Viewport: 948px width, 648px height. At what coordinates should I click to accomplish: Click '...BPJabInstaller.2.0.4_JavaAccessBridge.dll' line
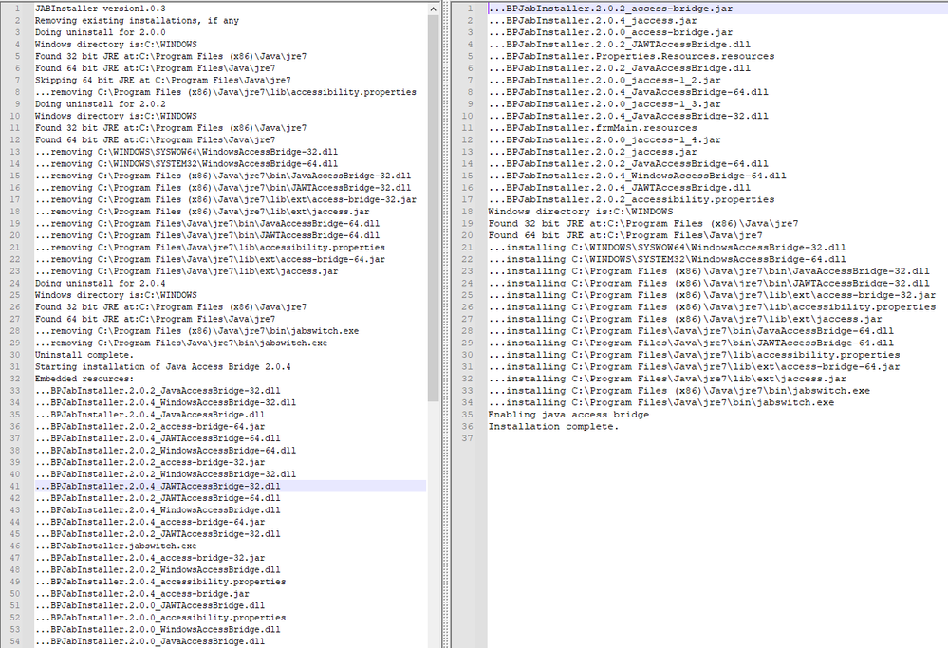[x=150, y=415]
